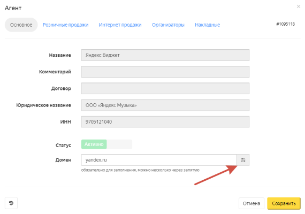Viewport: 305px width, 214px height.
Task: Focus the Домен input with yandex.ru
Action: 159,160
